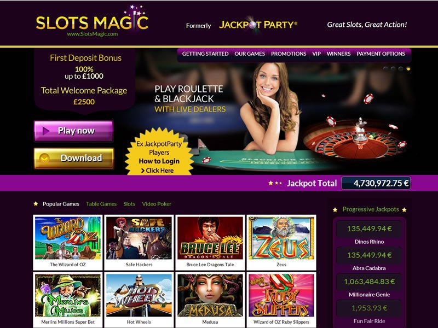438x328 pixels.
Task: Open The Wizard of OZ game thumbnail
Action: point(68,242)
